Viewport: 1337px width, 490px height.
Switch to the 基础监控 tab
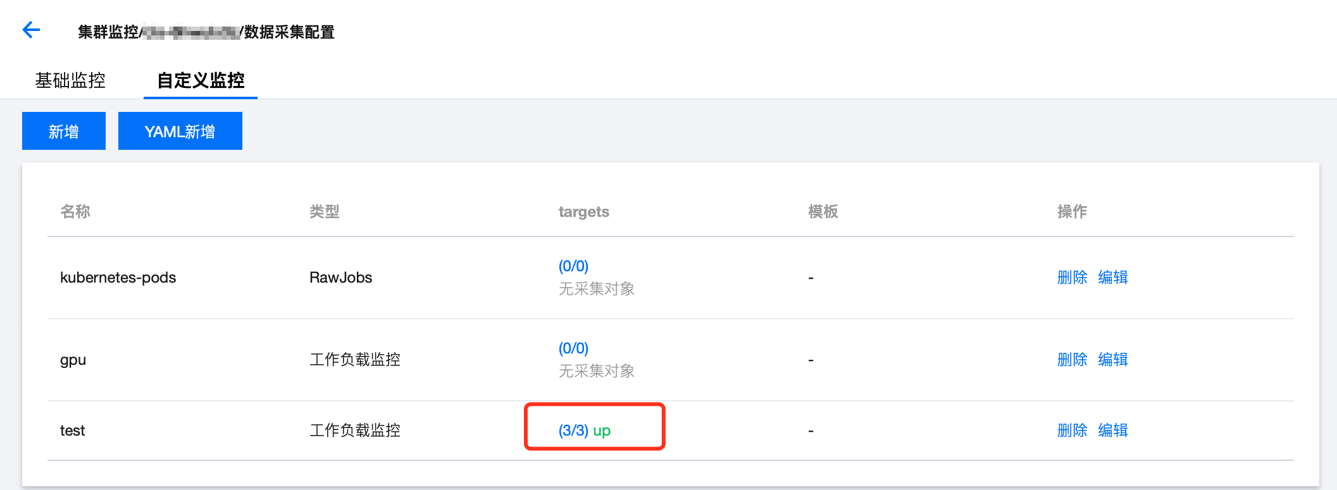[70, 80]
